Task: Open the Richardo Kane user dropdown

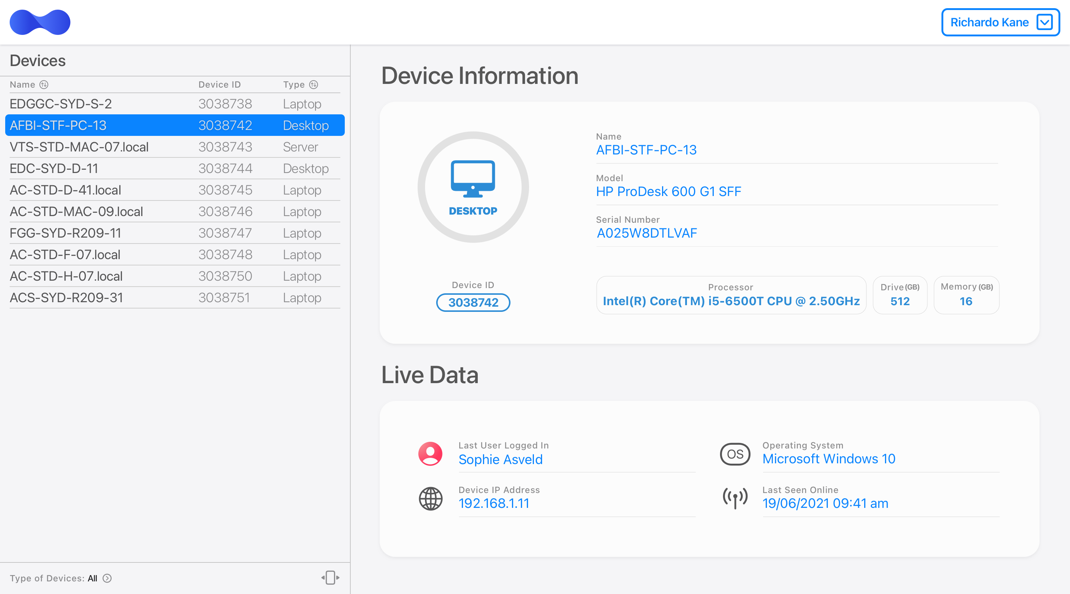Action: point(1000,22)
